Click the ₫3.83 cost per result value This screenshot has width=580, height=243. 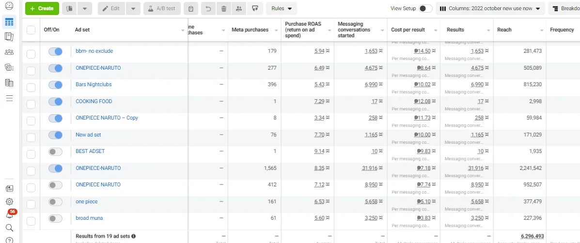click(424, 218)
